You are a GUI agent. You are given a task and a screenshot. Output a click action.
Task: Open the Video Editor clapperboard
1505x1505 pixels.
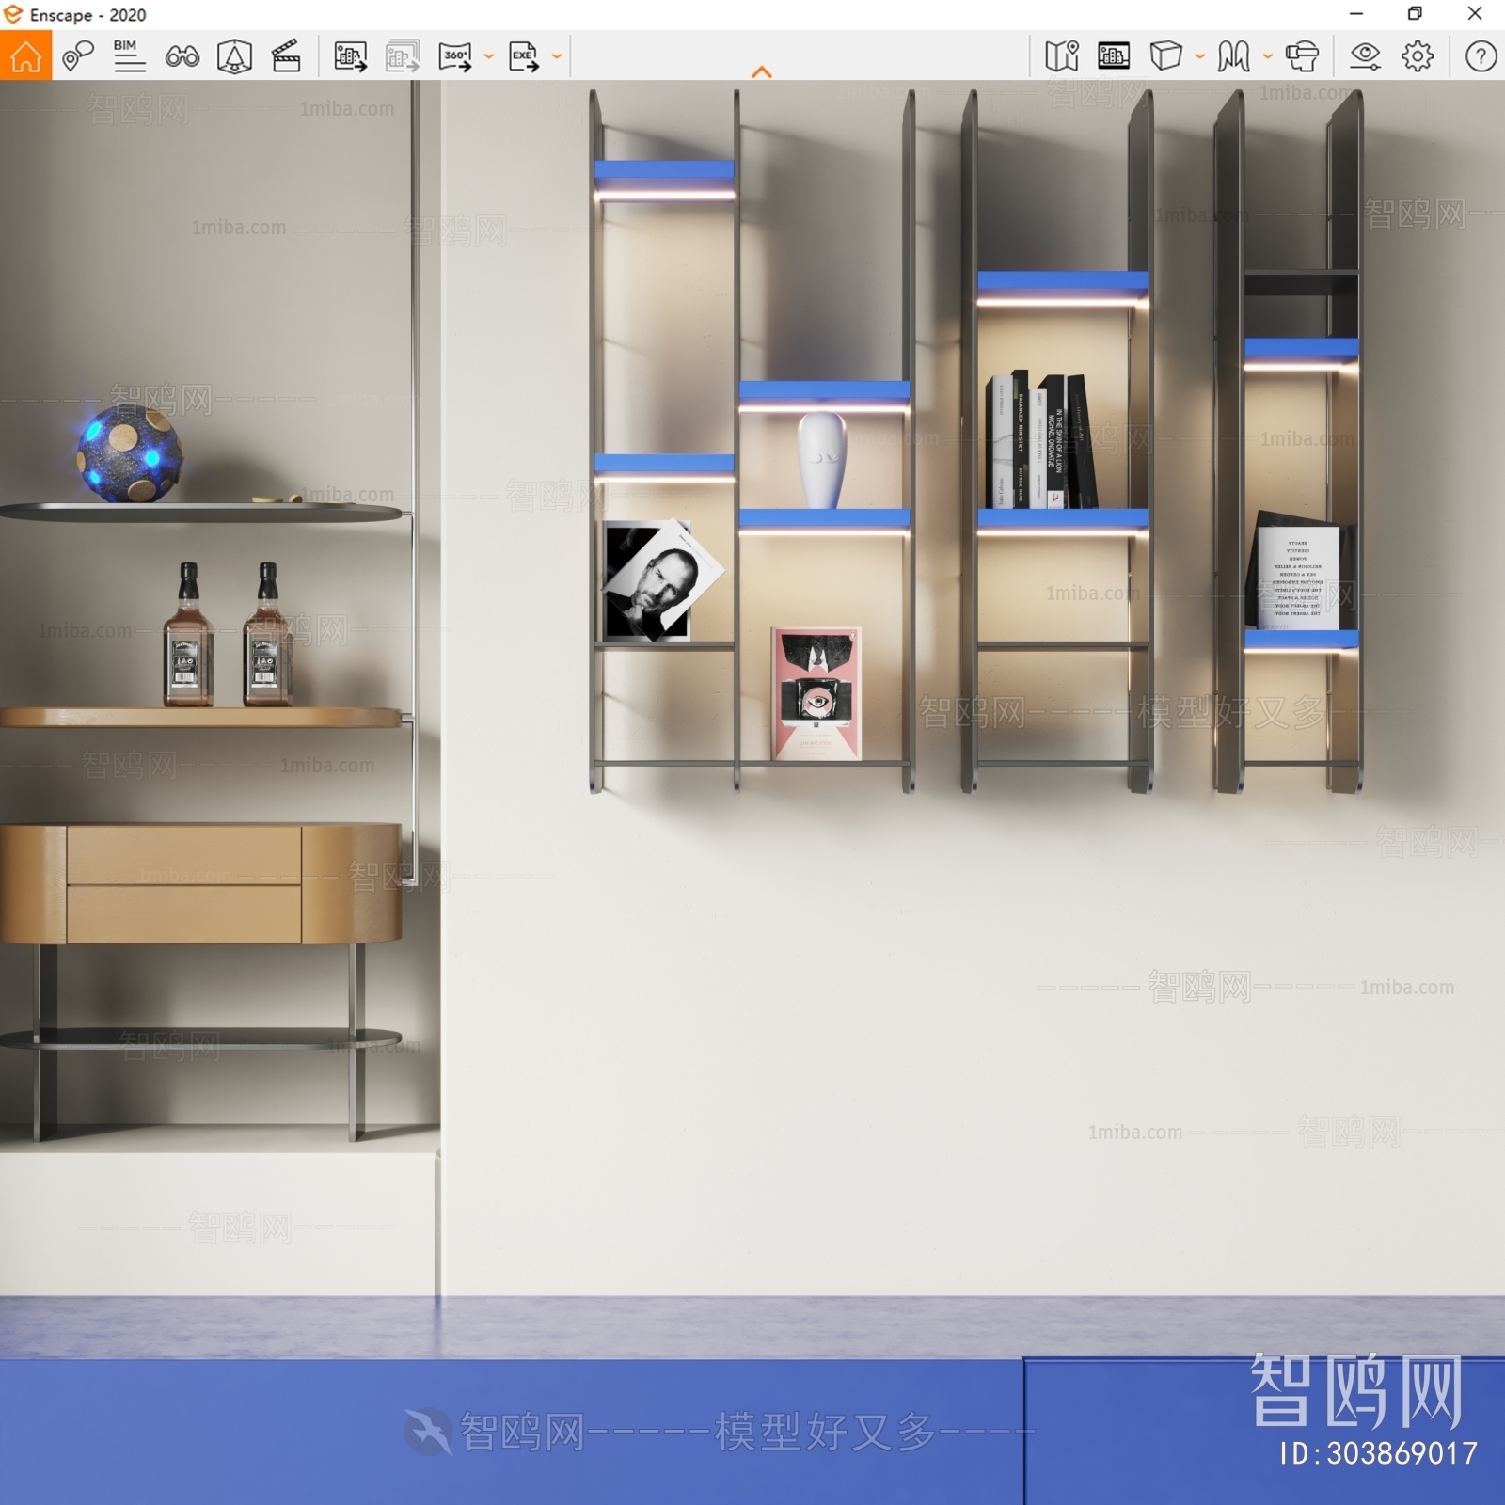point(286,56)
